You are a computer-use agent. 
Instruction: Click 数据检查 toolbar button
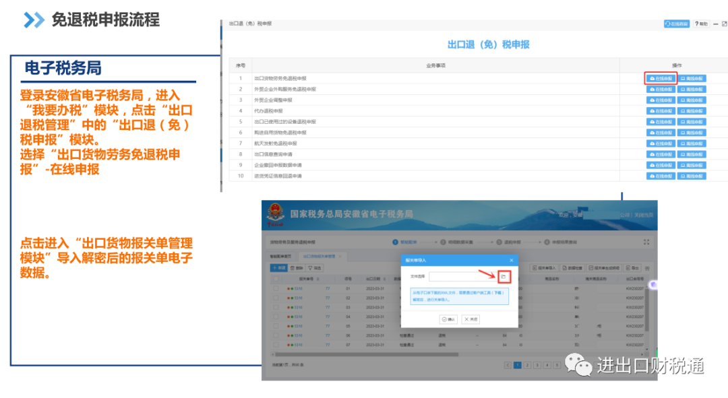click(572, 267)
